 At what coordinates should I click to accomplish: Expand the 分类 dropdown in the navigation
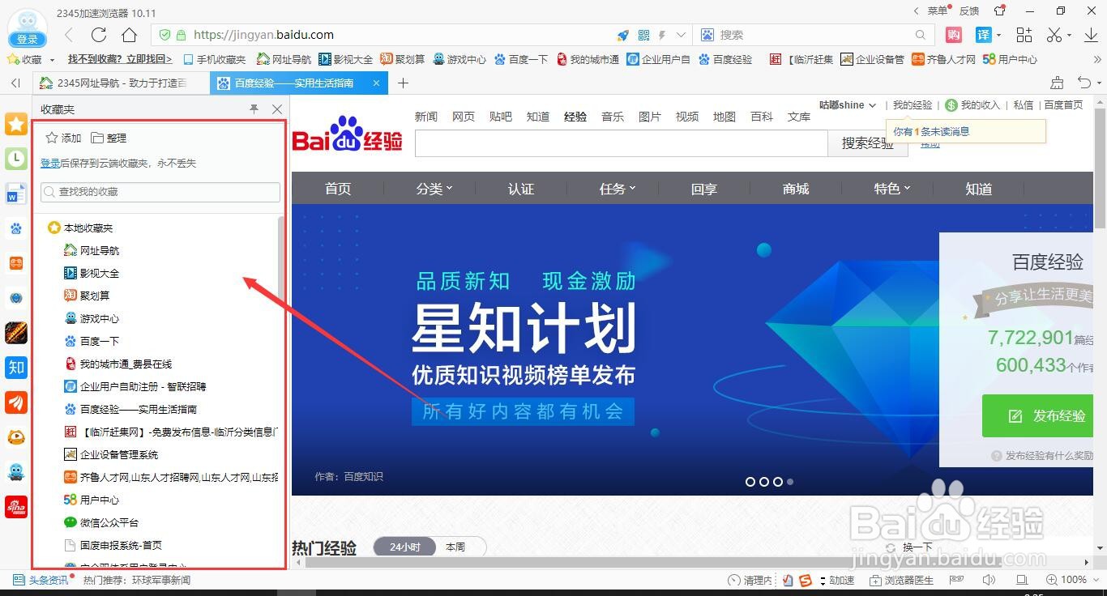(432, 189)
